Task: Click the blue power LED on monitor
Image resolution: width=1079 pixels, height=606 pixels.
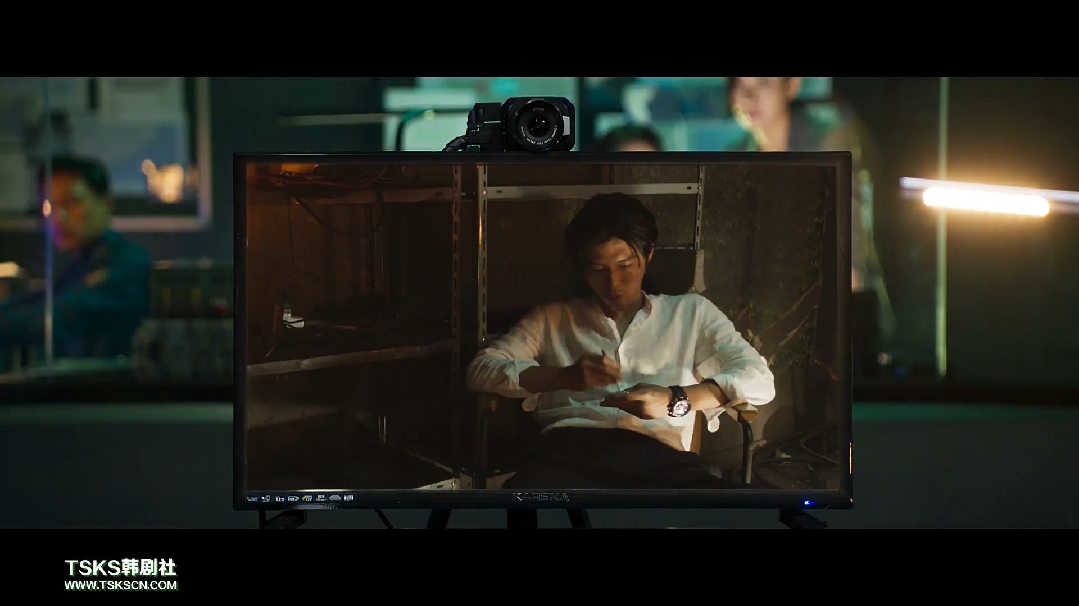Action: pos(808,503)
